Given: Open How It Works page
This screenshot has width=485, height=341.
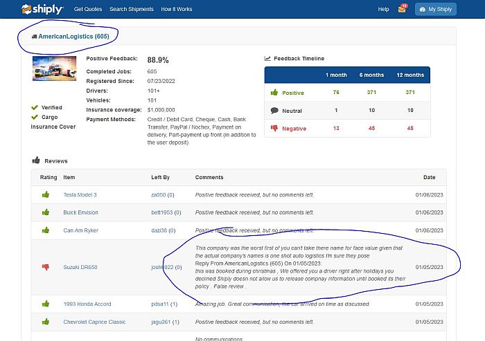Looking at the screenshot, I should click(x=176, y=9).
